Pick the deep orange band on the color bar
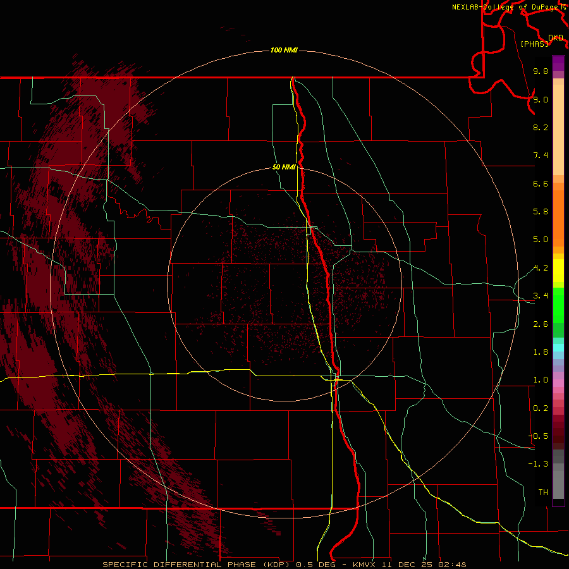The height and width of the screenshot is (569, 569). pyautogui.click(x=558, y=219)
